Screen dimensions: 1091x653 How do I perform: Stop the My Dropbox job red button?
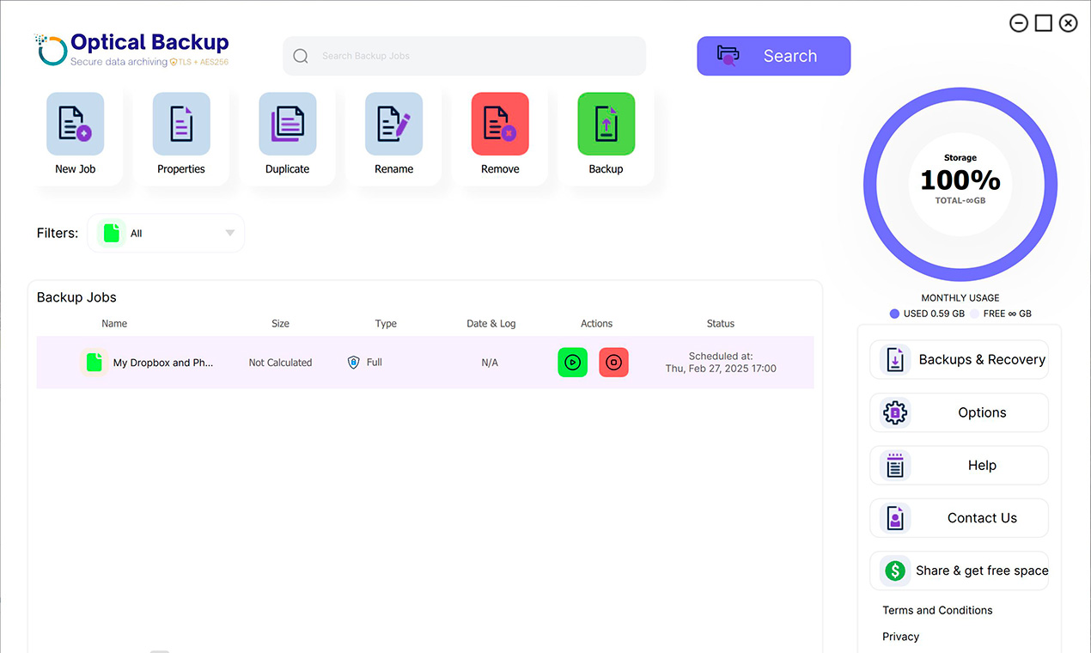613,363
